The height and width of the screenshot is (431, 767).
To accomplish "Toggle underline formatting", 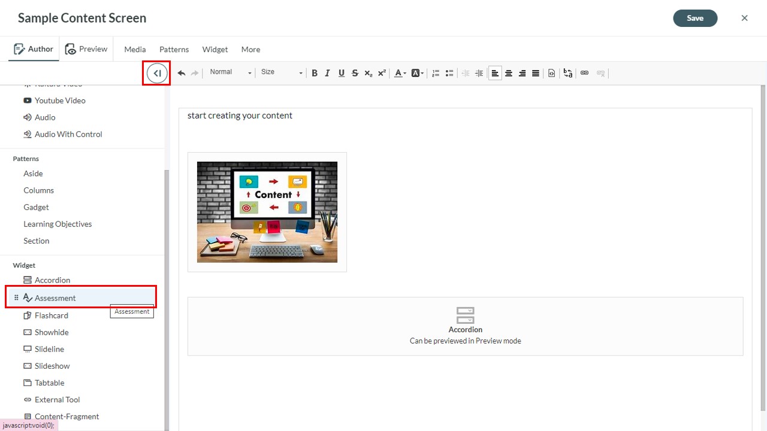I will click(x=342, y=73).
